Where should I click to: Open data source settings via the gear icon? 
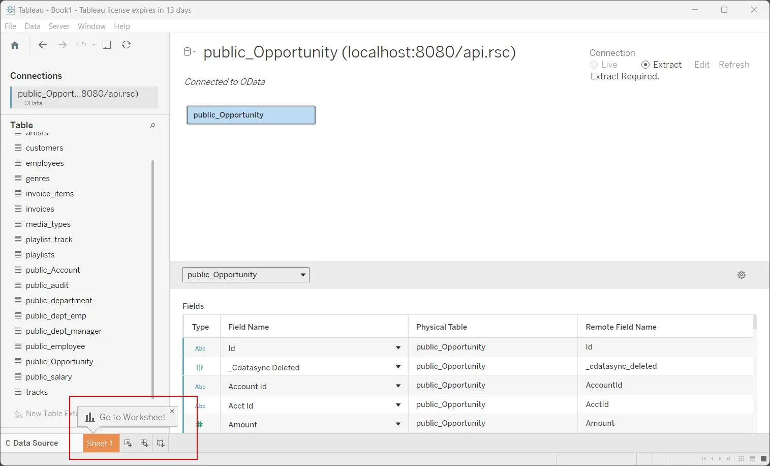pyautogui.click(x=742, y=275)
